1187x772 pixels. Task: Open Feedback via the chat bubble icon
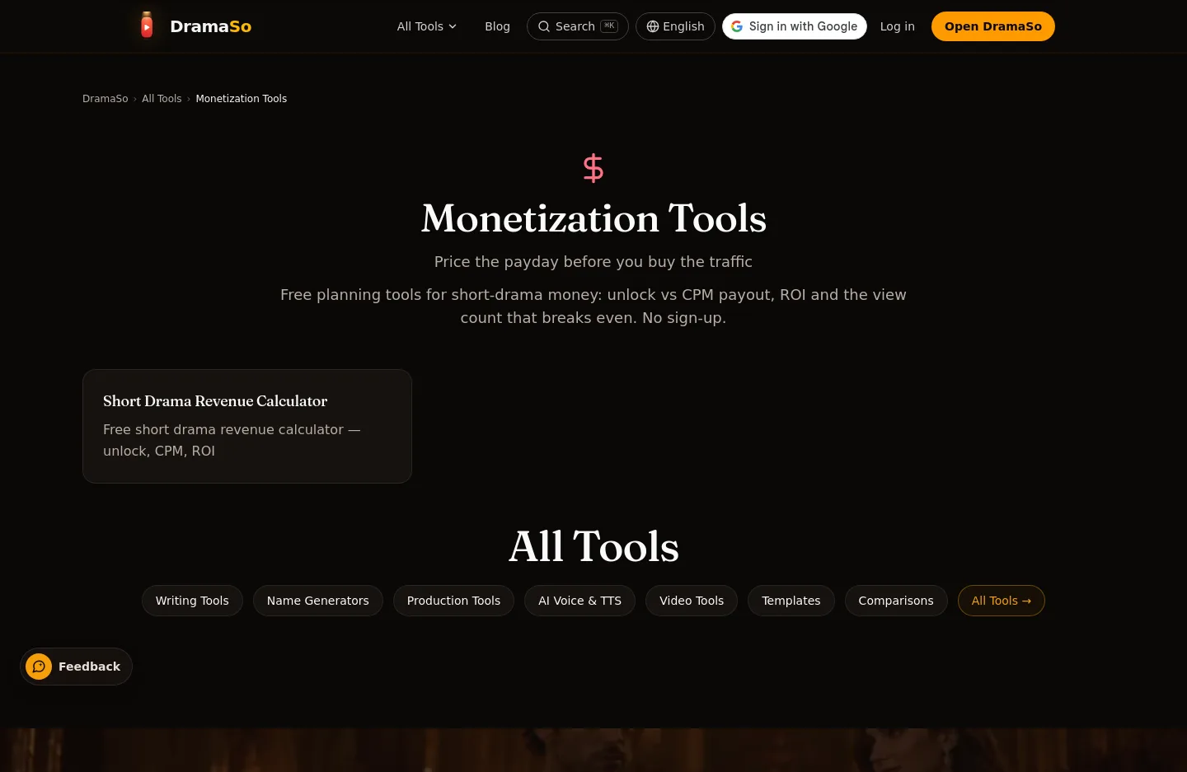coord(39,667)
